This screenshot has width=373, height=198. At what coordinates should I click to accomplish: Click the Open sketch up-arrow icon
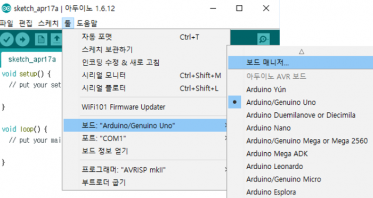[x=56, y=39]
